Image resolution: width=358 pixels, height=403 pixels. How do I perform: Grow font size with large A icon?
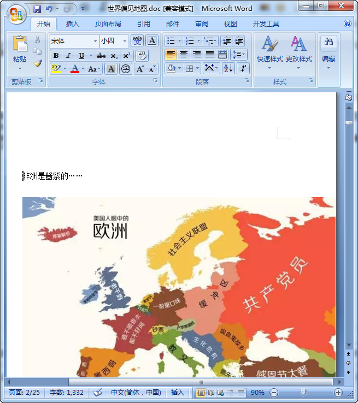(140, 69)
